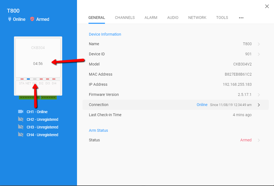The image size is (274, 186).
Task: Switch to the General tab
Action: [97, 18]
